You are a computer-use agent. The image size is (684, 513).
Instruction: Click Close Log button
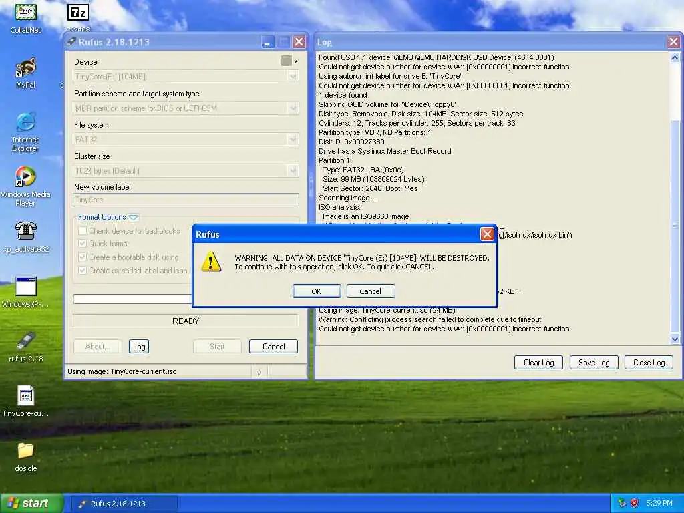(x=649, y=363)
